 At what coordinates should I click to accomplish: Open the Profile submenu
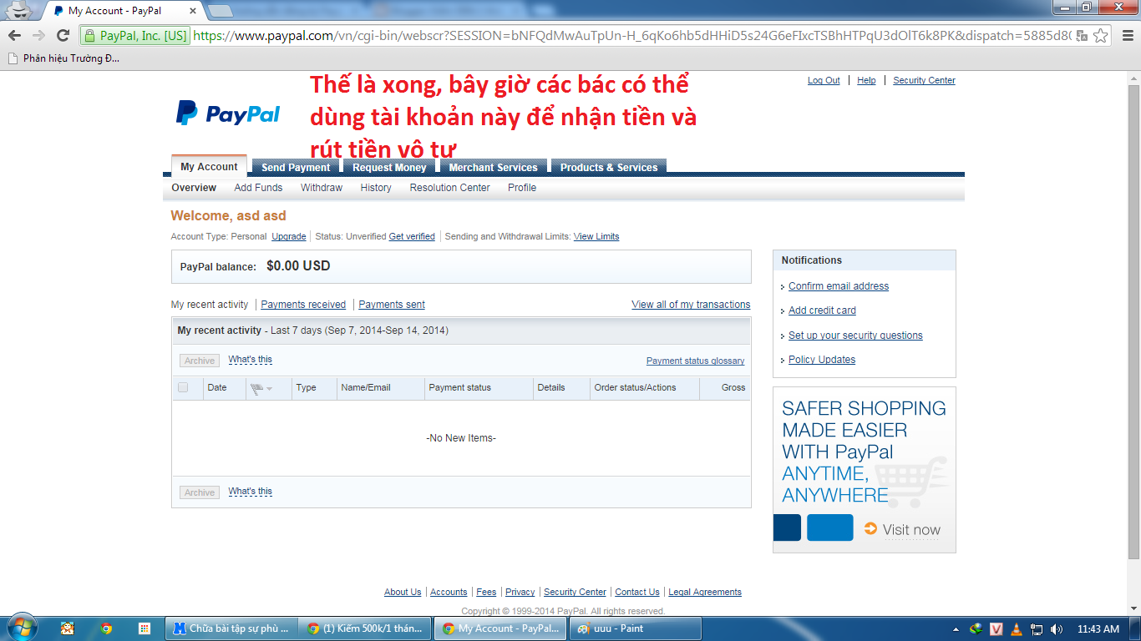tap(522, 188)
